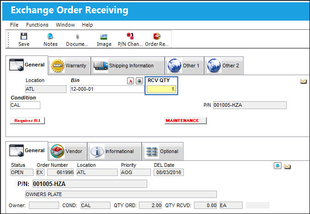Switch to the Informational tab
Viewport: 310px width, 214px height.
coord(115,151)
